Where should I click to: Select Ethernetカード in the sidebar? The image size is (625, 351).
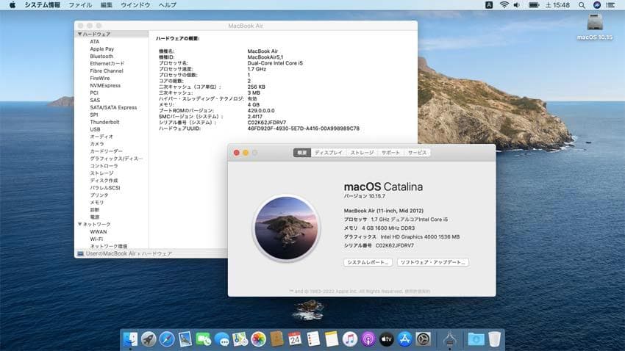(x=107, y=64)
